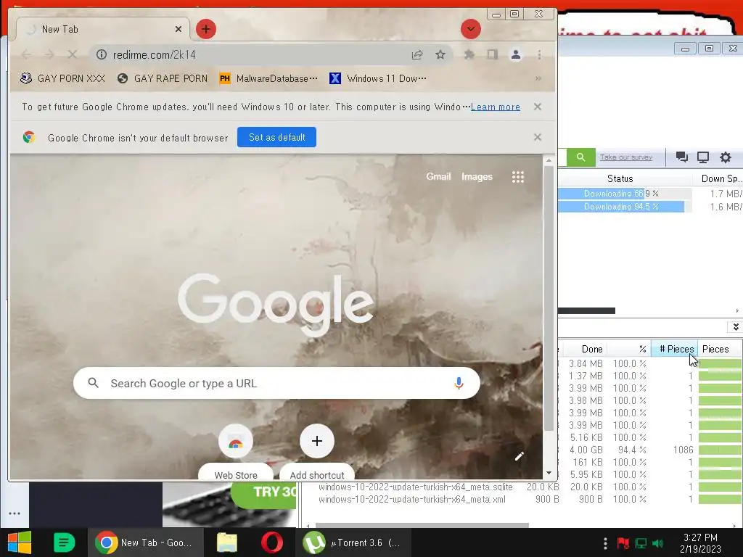Screen dimensions: 743x557
Task: Dismiss the default browser infobar
Action: pos(538,137)
